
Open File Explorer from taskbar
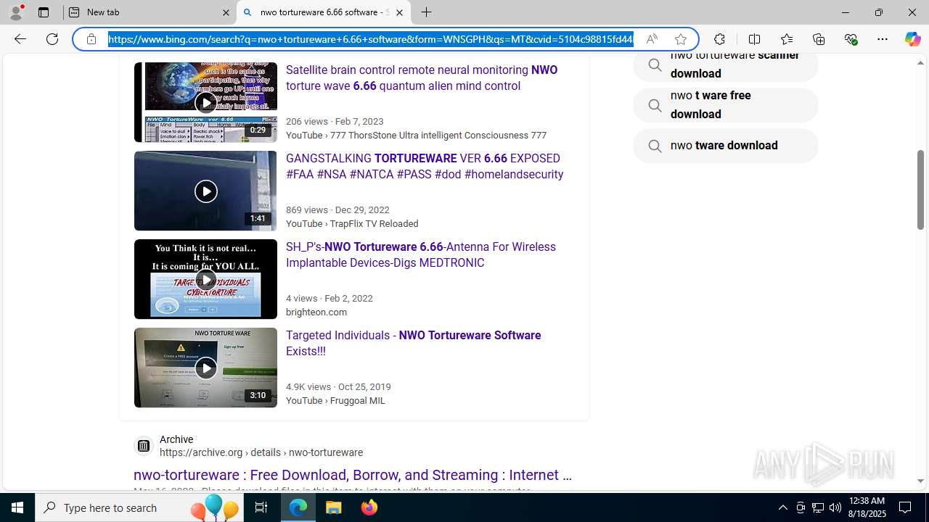pos(334,507)
